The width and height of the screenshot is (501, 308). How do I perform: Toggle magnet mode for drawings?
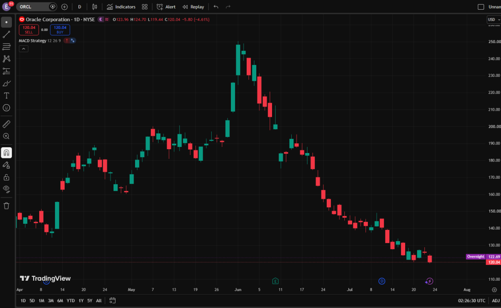6,153
